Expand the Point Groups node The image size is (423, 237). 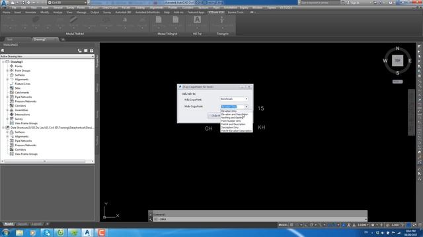click(7, 70)
